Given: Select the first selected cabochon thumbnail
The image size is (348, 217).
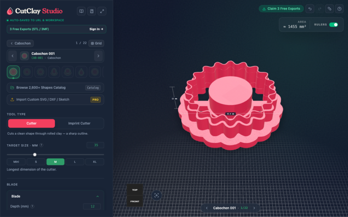Looking at the screenshot, I should [x=13, y=72].
